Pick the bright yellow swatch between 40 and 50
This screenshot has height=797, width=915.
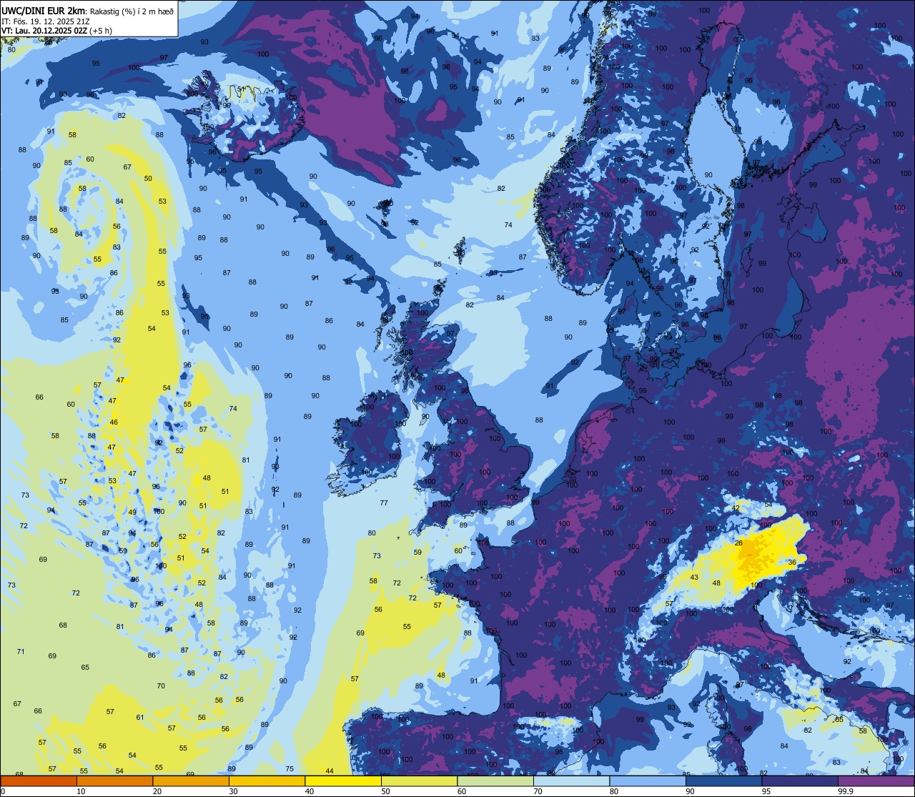(x=343, y=781)
